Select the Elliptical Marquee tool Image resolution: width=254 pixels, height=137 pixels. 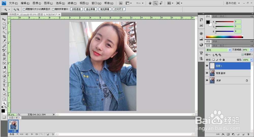4,24
